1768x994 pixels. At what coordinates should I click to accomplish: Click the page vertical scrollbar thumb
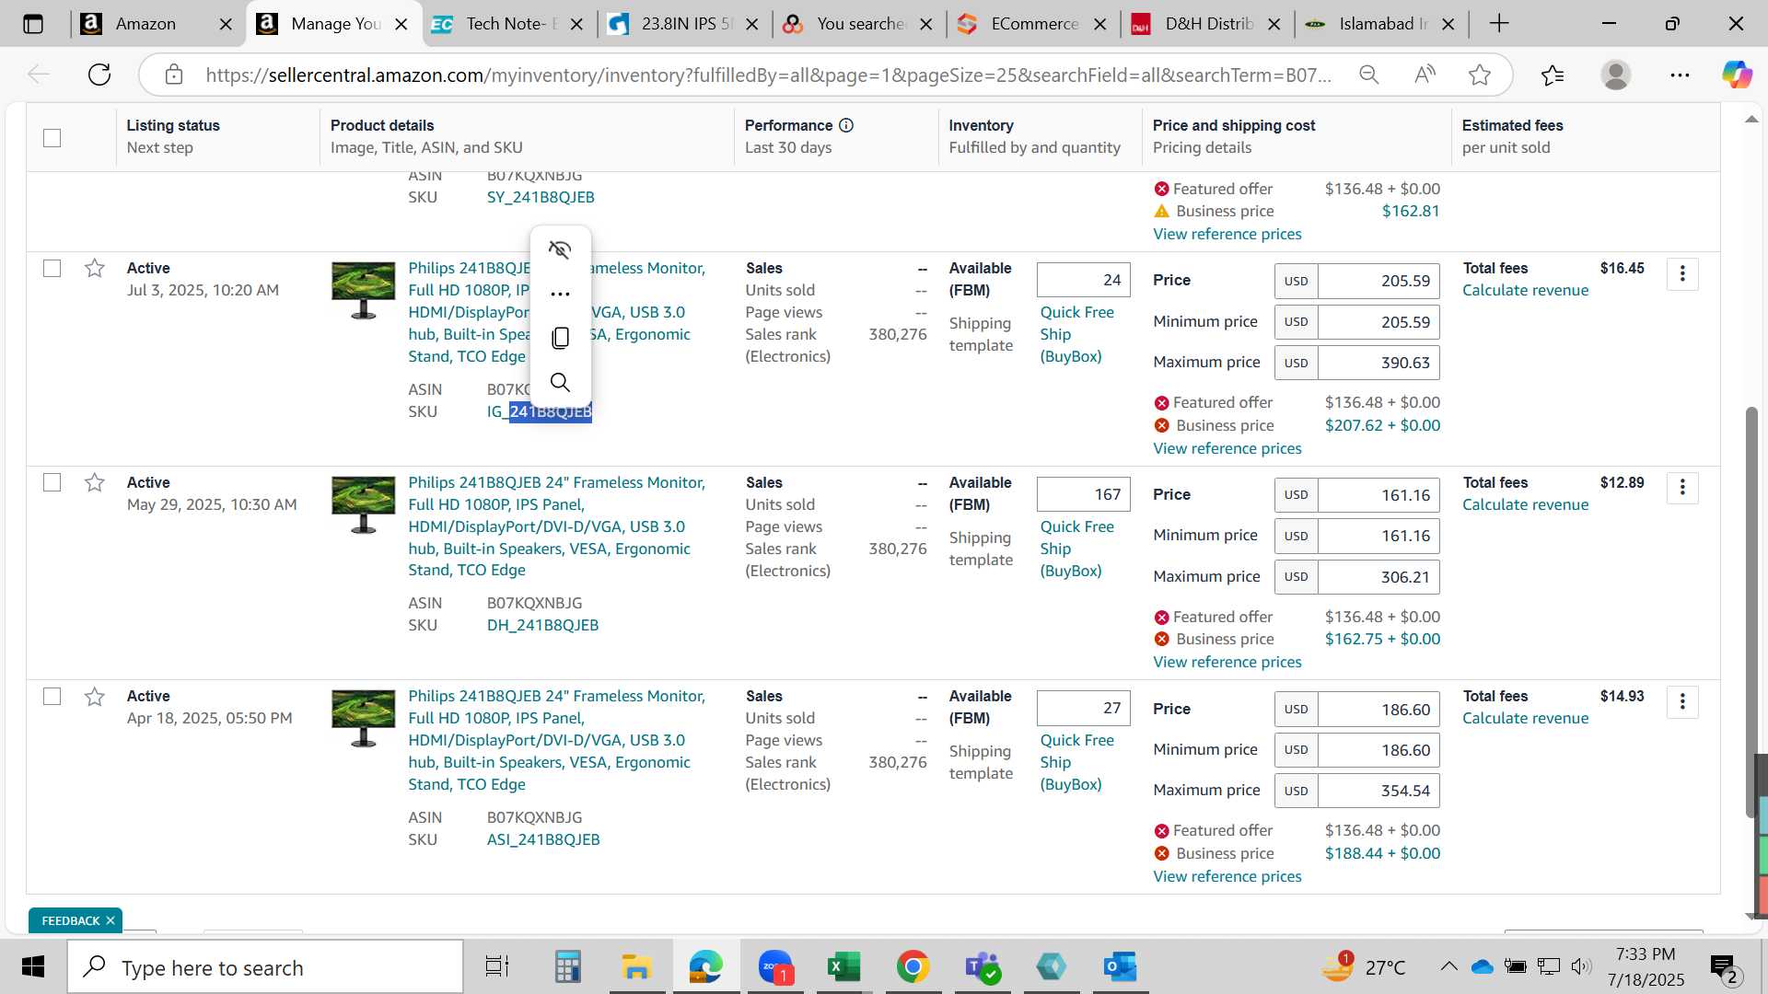click(1751, 612)
